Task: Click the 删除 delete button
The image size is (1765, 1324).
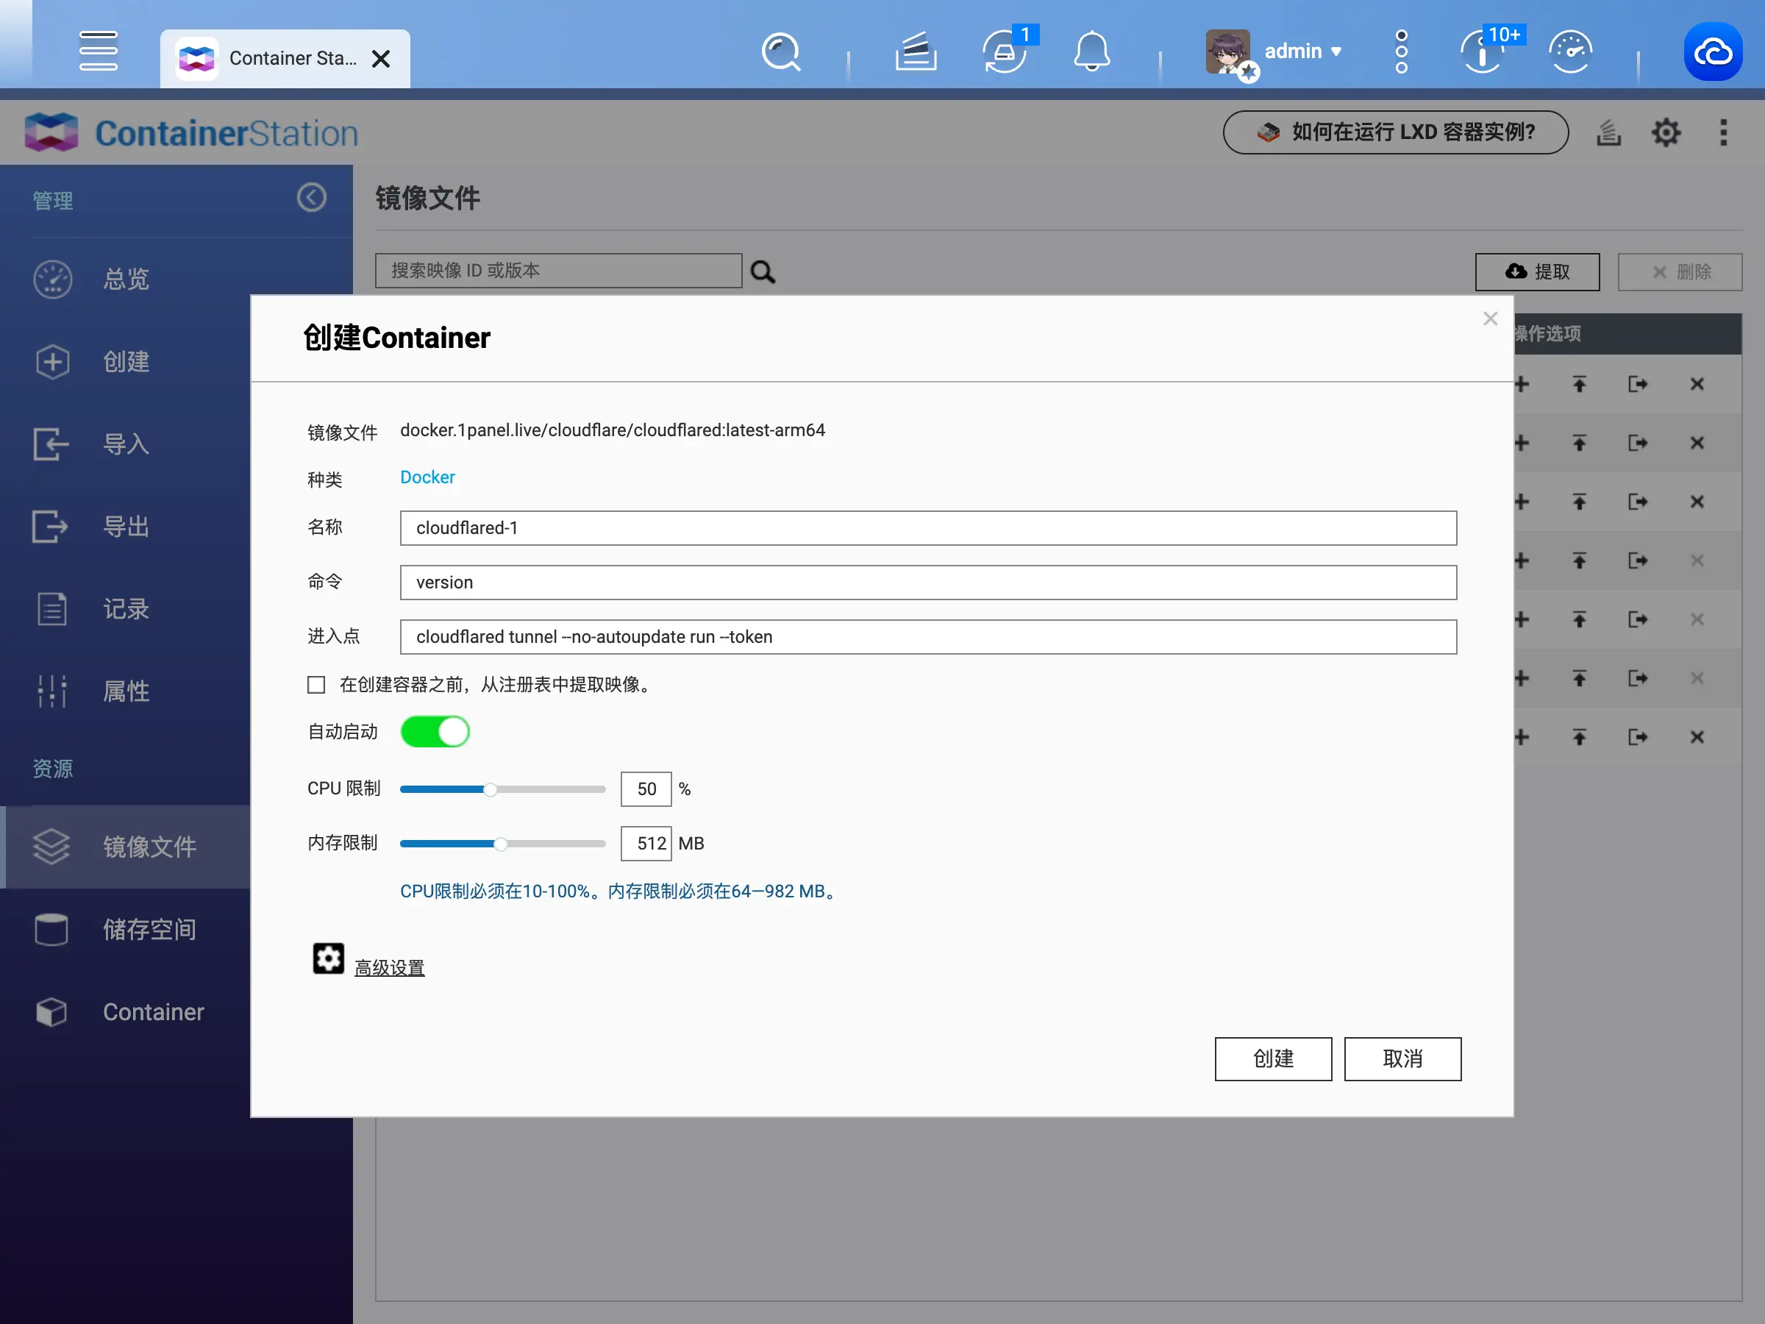Action: point(1680,272)
